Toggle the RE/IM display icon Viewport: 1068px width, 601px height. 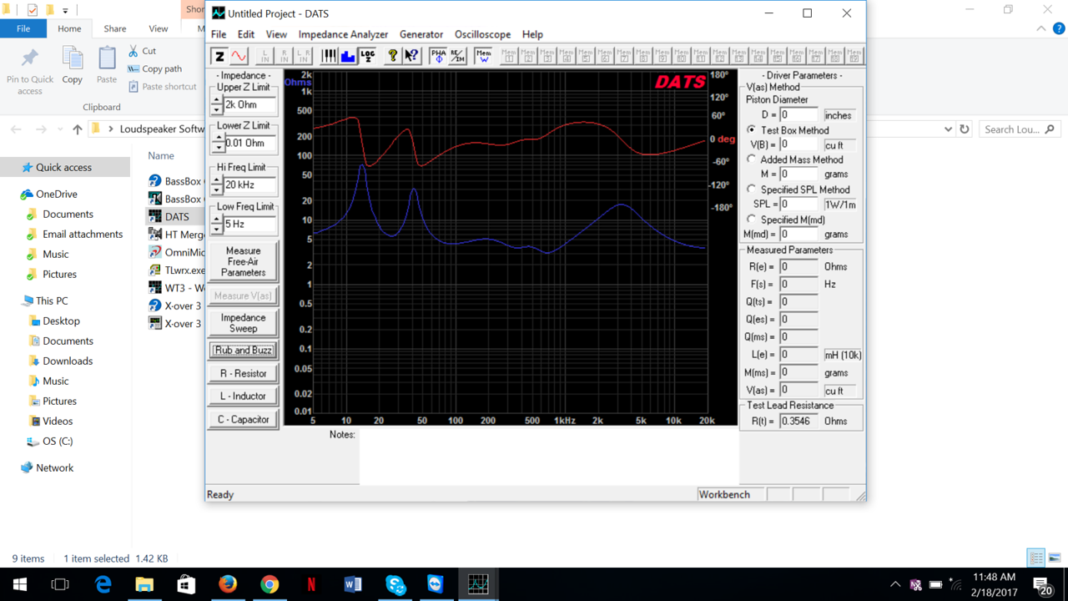tap(457, 56)
